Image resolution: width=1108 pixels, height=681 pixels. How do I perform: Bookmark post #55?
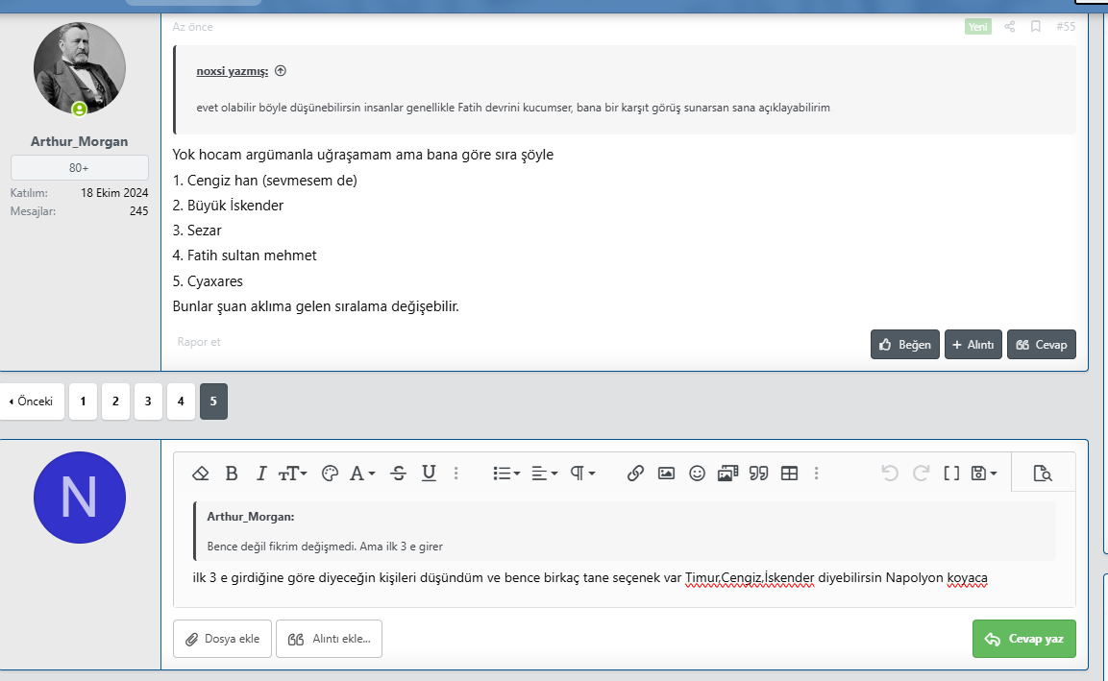[x=1035, y=27]
